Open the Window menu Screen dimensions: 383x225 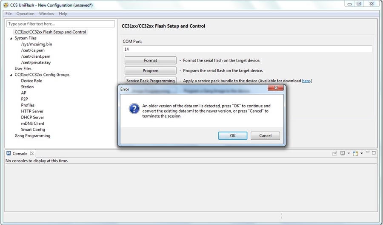tap(46, 14)
